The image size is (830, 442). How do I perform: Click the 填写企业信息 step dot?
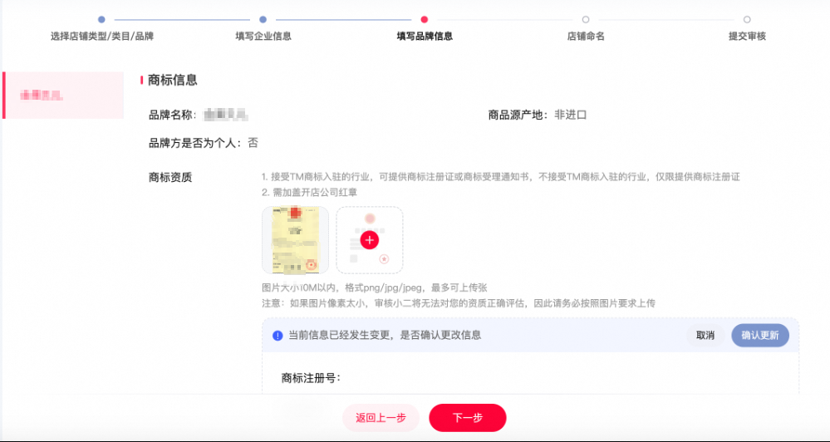pyautogui.click(x=263, y=19)
